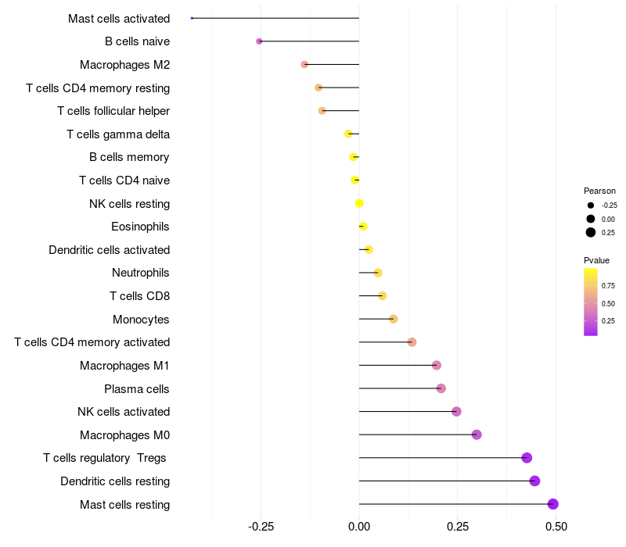Select the NK cells resting yellow dot
This screenshot has width=626, height=547.
click(359, 203)
